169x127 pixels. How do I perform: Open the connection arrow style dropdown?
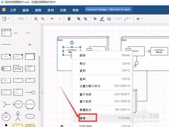119,19
